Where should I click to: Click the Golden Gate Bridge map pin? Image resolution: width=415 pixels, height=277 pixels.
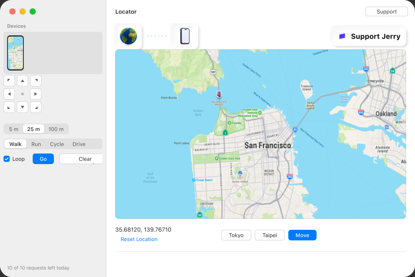coord(219,94)
